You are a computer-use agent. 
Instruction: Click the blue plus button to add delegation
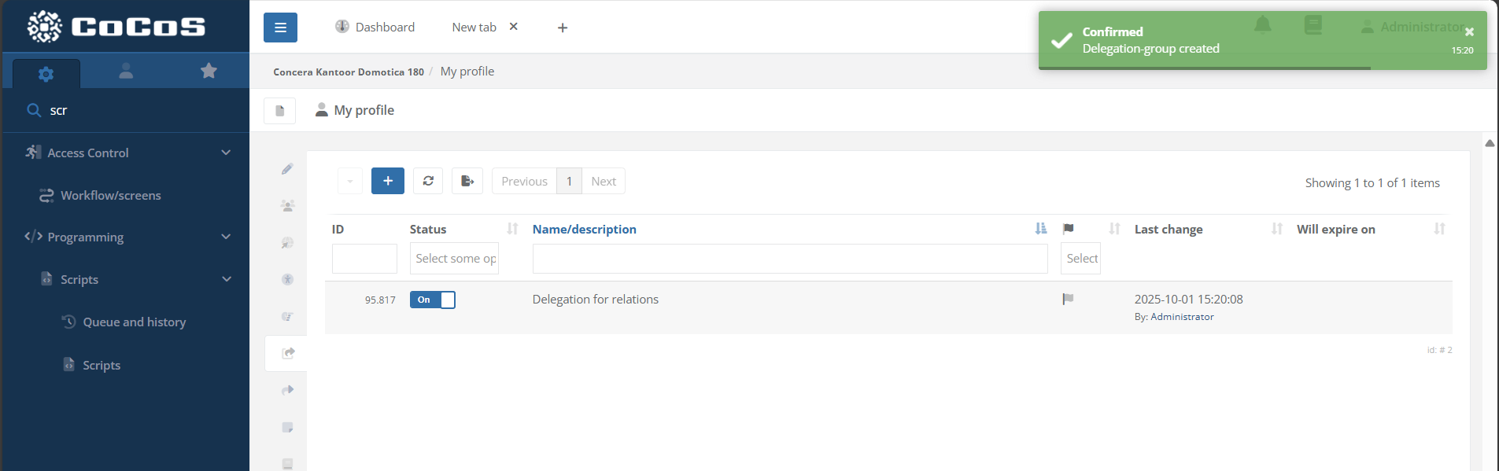click(387, 181)
